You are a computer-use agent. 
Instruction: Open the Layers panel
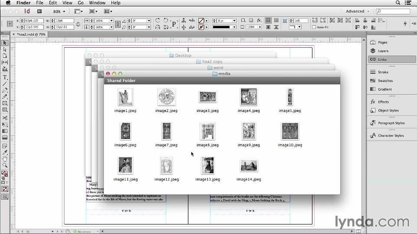391,51
